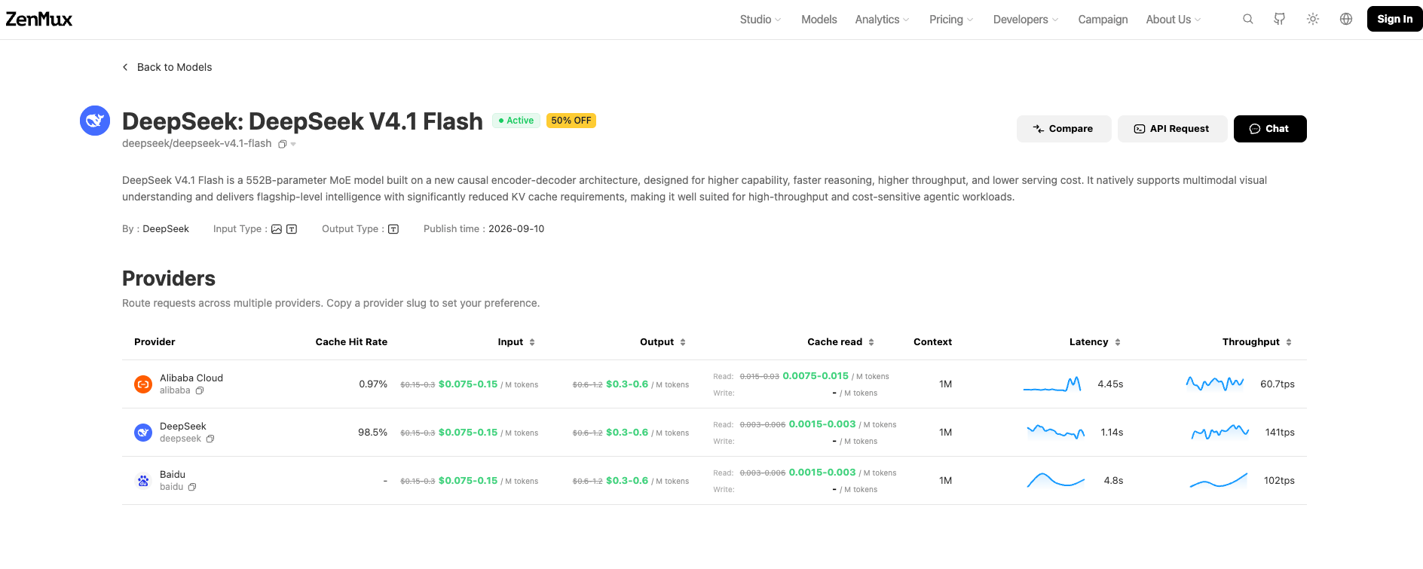Click the Compare button

point(1063,129)
